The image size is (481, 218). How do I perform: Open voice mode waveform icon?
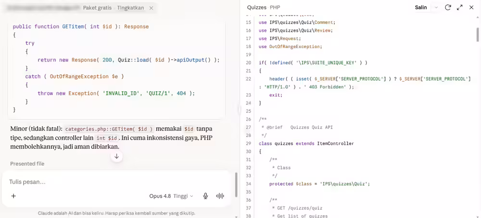pos(220,196)
